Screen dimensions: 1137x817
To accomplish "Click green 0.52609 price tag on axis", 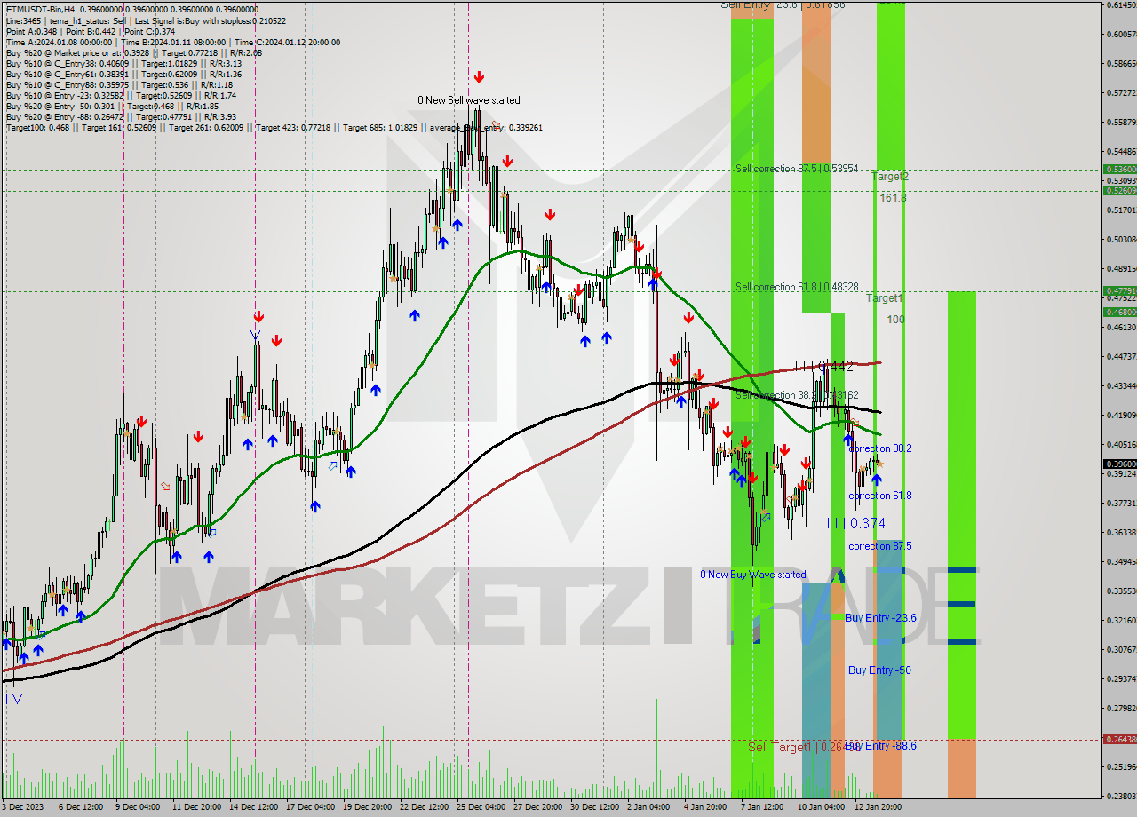I will (x=1119, y=190).
